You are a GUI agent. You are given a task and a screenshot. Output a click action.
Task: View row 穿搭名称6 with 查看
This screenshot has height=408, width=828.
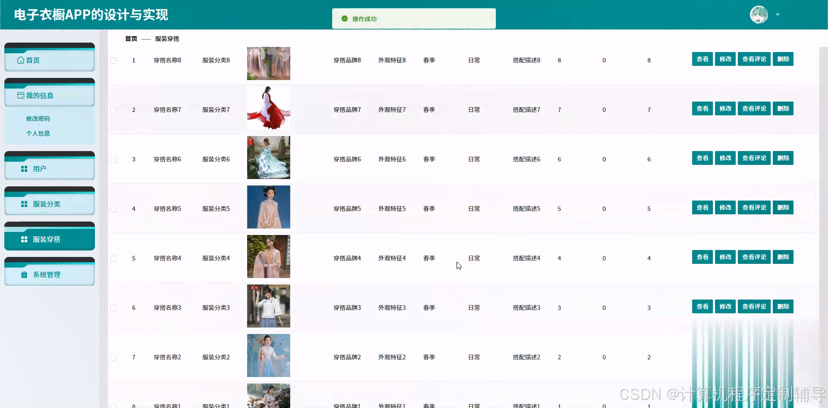point(703,158)
